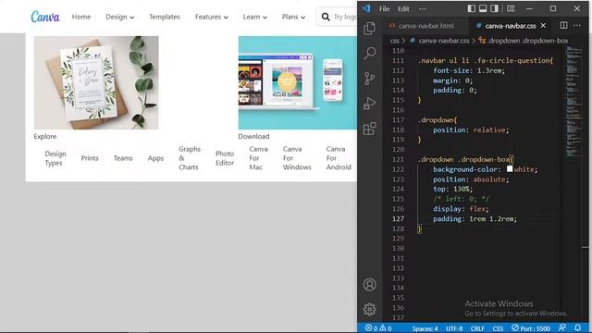Click the 'Download' caption text
The image size is (592, 333).
(x=253, y=136)
